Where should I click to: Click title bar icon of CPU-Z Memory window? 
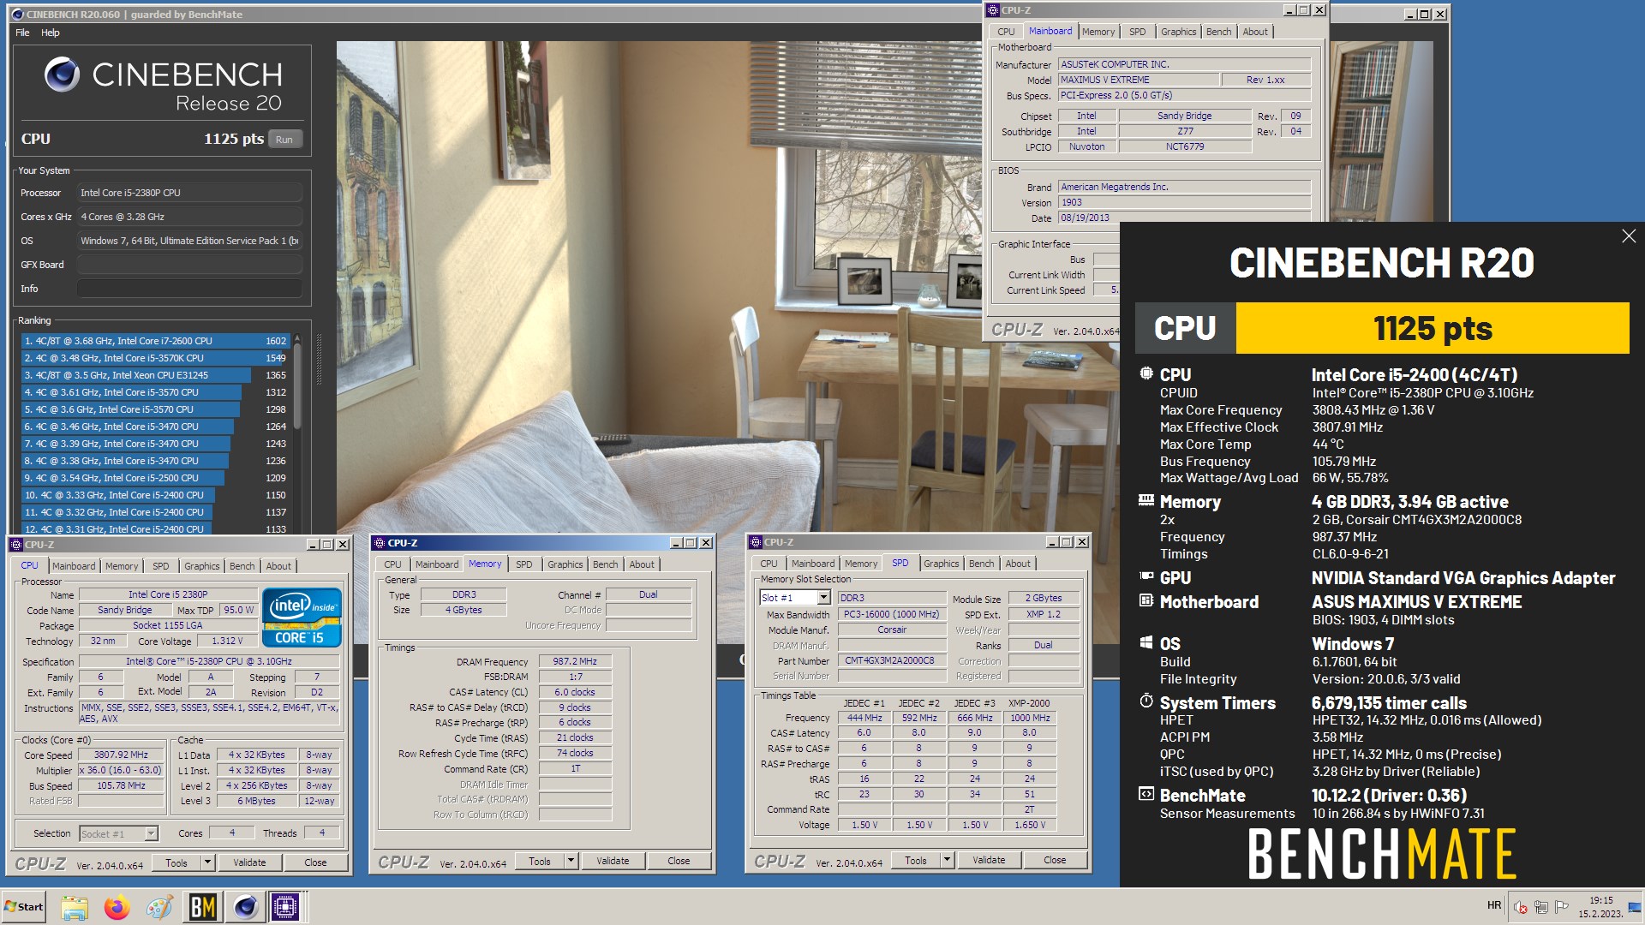point(379,543)
